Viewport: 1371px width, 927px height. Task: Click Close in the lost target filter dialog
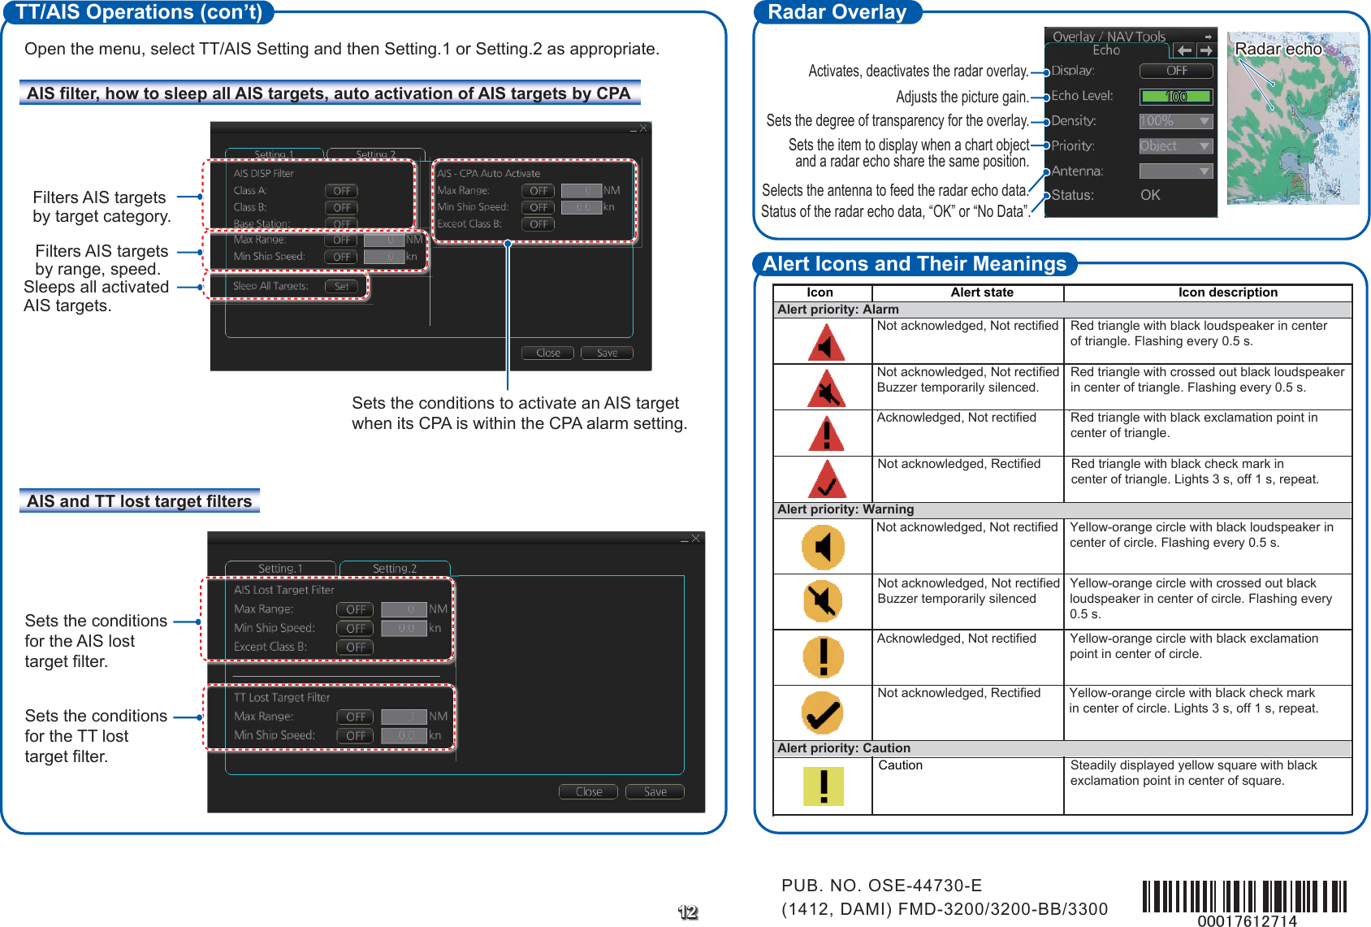coord(589,791)
